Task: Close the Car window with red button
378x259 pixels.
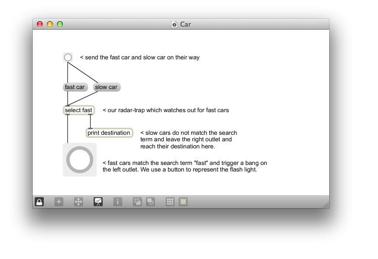Action: click(40, 24)
